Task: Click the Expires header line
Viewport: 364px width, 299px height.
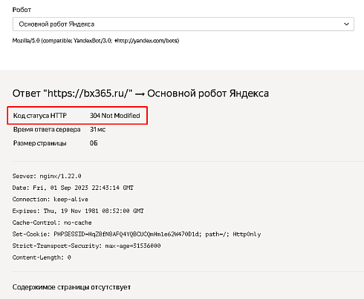Action: (x=78, y=211)
